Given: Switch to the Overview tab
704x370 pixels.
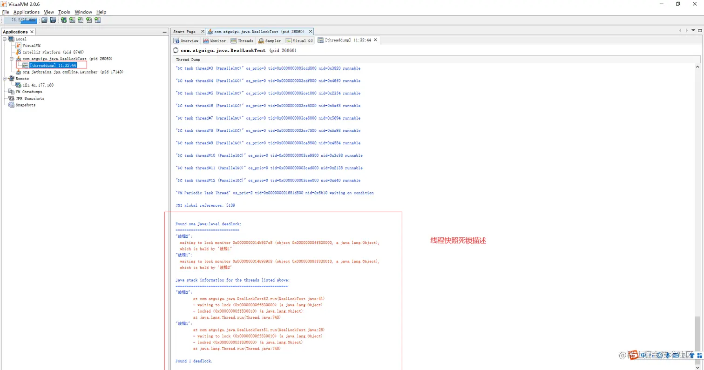Looking at the screenshot, I should (186, 40).
